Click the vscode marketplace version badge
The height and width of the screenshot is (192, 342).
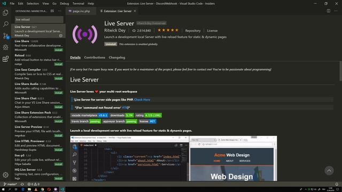[x=89, y=115]
